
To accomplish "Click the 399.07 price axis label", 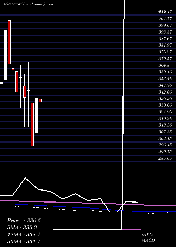I will pos(165,25).
